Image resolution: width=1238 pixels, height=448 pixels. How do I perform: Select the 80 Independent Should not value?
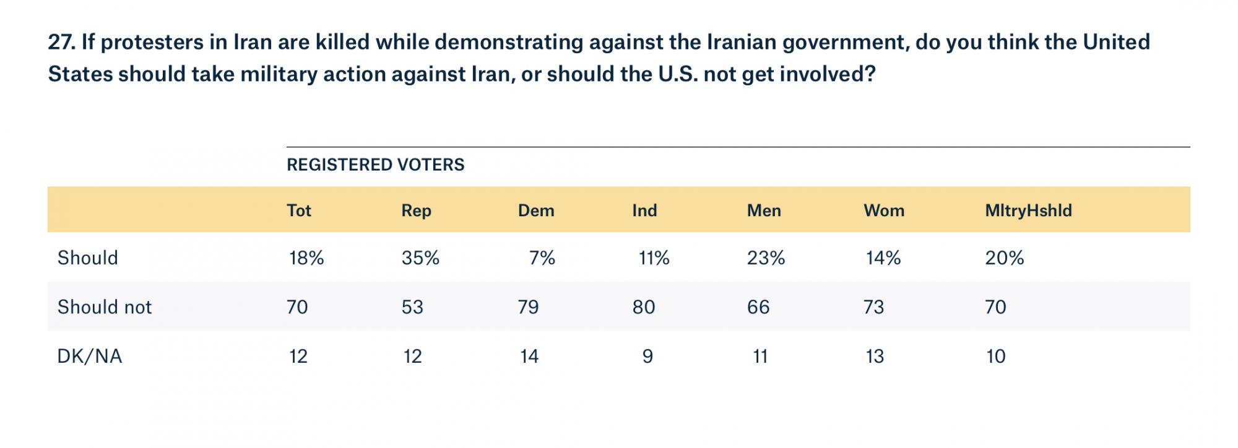[x=644, y=307]
